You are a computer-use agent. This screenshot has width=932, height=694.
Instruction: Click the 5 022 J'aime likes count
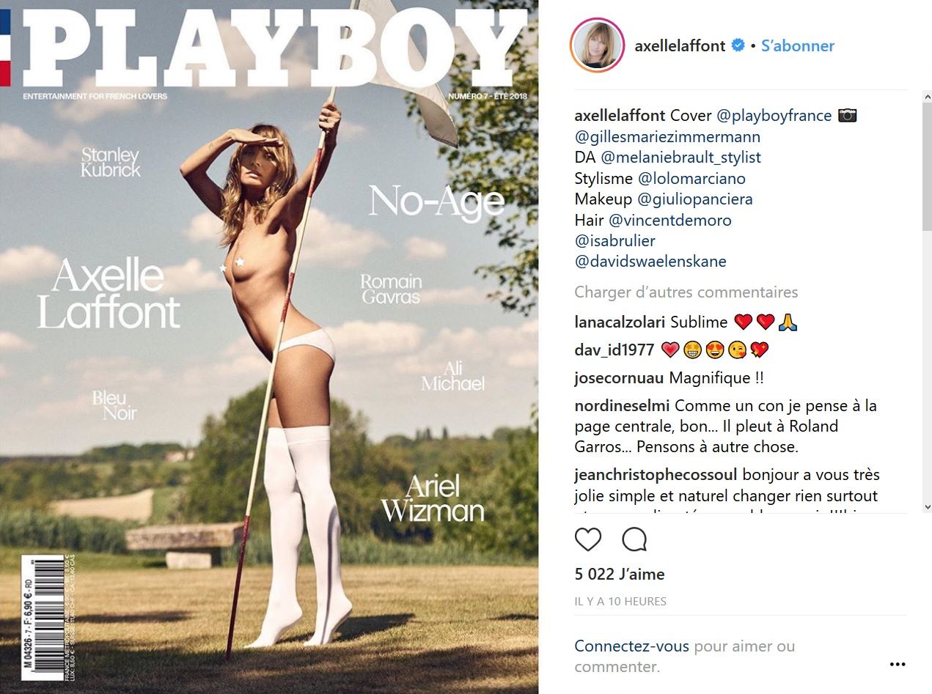620,574
